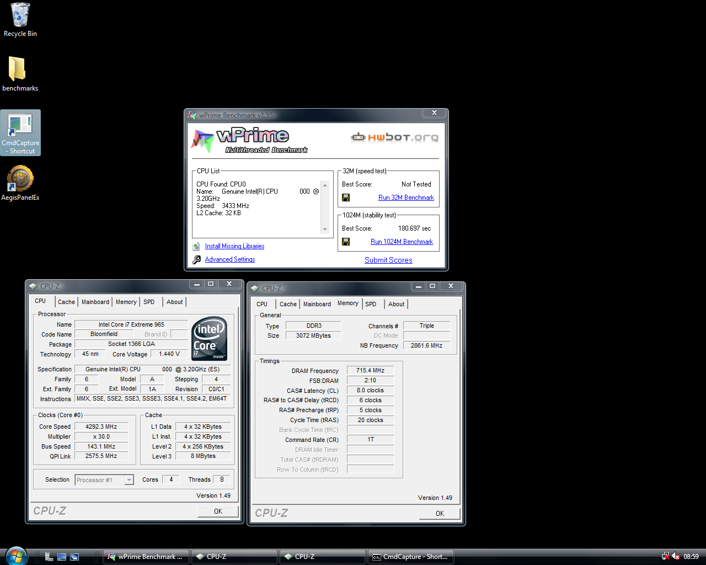The image size is (706, 565).
Task: Click the Show Desktop quick launch icon
Action: click(x=62, y=557)
